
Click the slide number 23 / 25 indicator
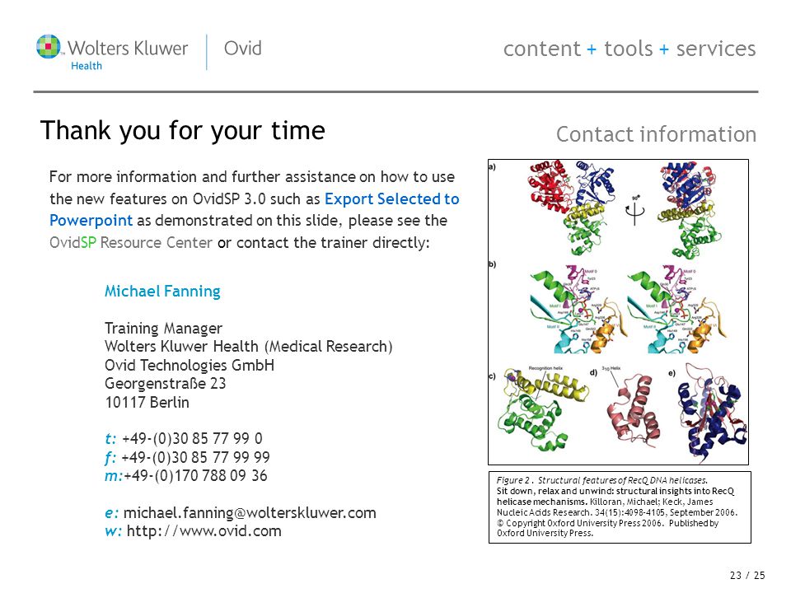pos(747,575)
